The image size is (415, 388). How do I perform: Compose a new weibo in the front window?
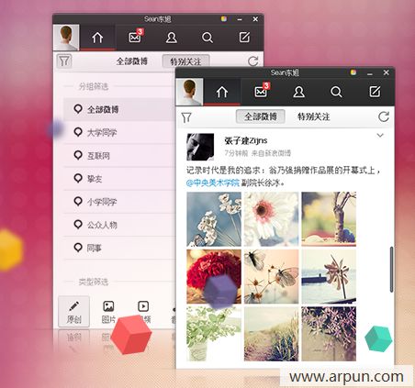[x=375, y=92]
